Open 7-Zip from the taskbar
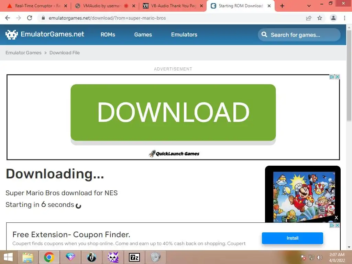Screen dimensions: 352x264 [134, 257]
